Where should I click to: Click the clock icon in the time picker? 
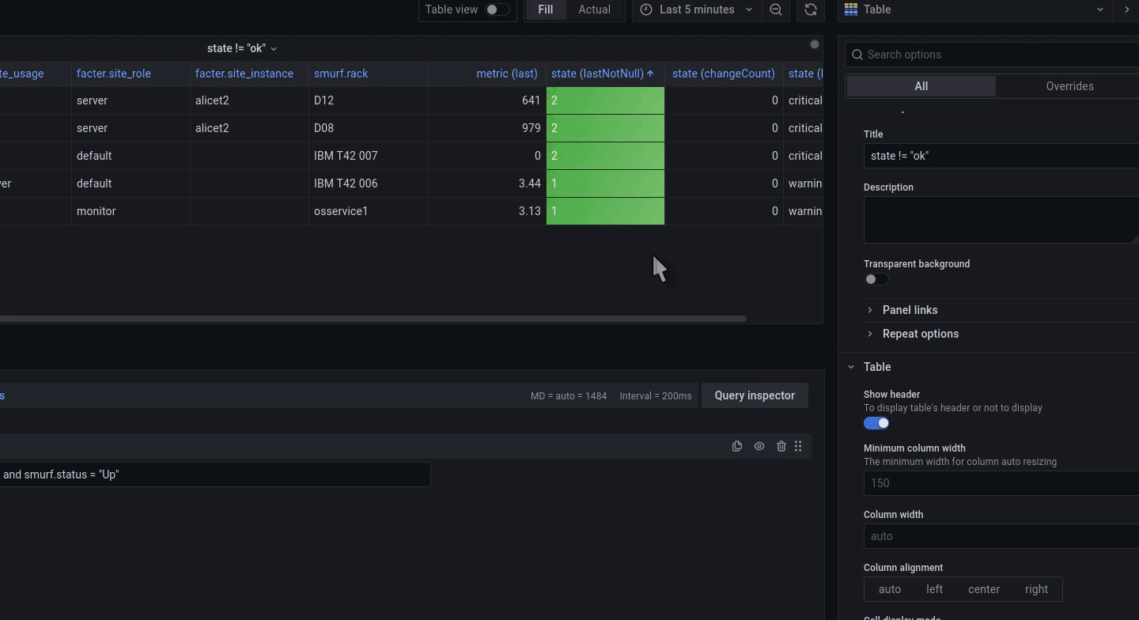(x=646, y=9)
